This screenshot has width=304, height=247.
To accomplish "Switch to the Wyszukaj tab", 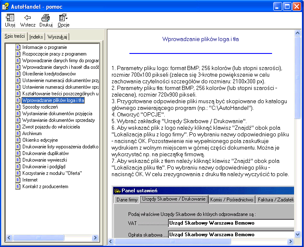I will point(57,37).
